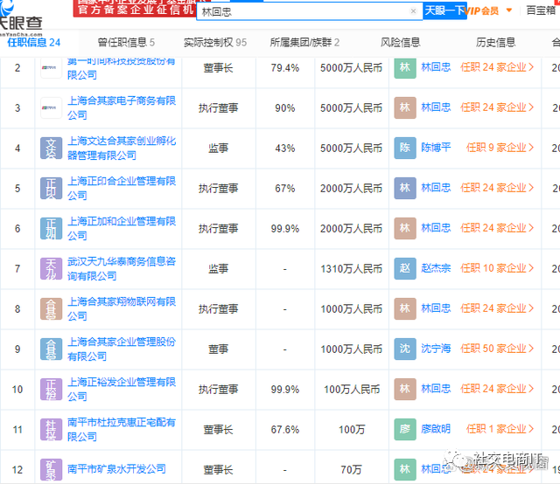Image resolution: width=560 pixels, height=484 pixels.
Task: Open the 南平市矿泉水开发公司 link
Action: tap(116, 469)
